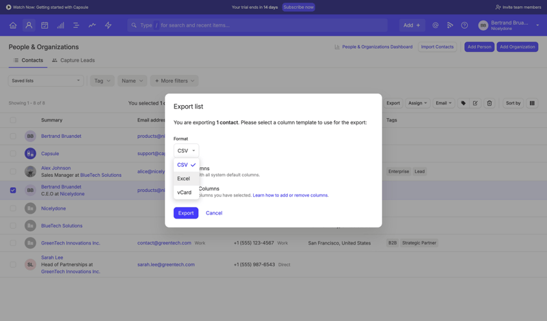547x321 pixels.
Task: Select vCard option in format list
Action: (186, 193)
